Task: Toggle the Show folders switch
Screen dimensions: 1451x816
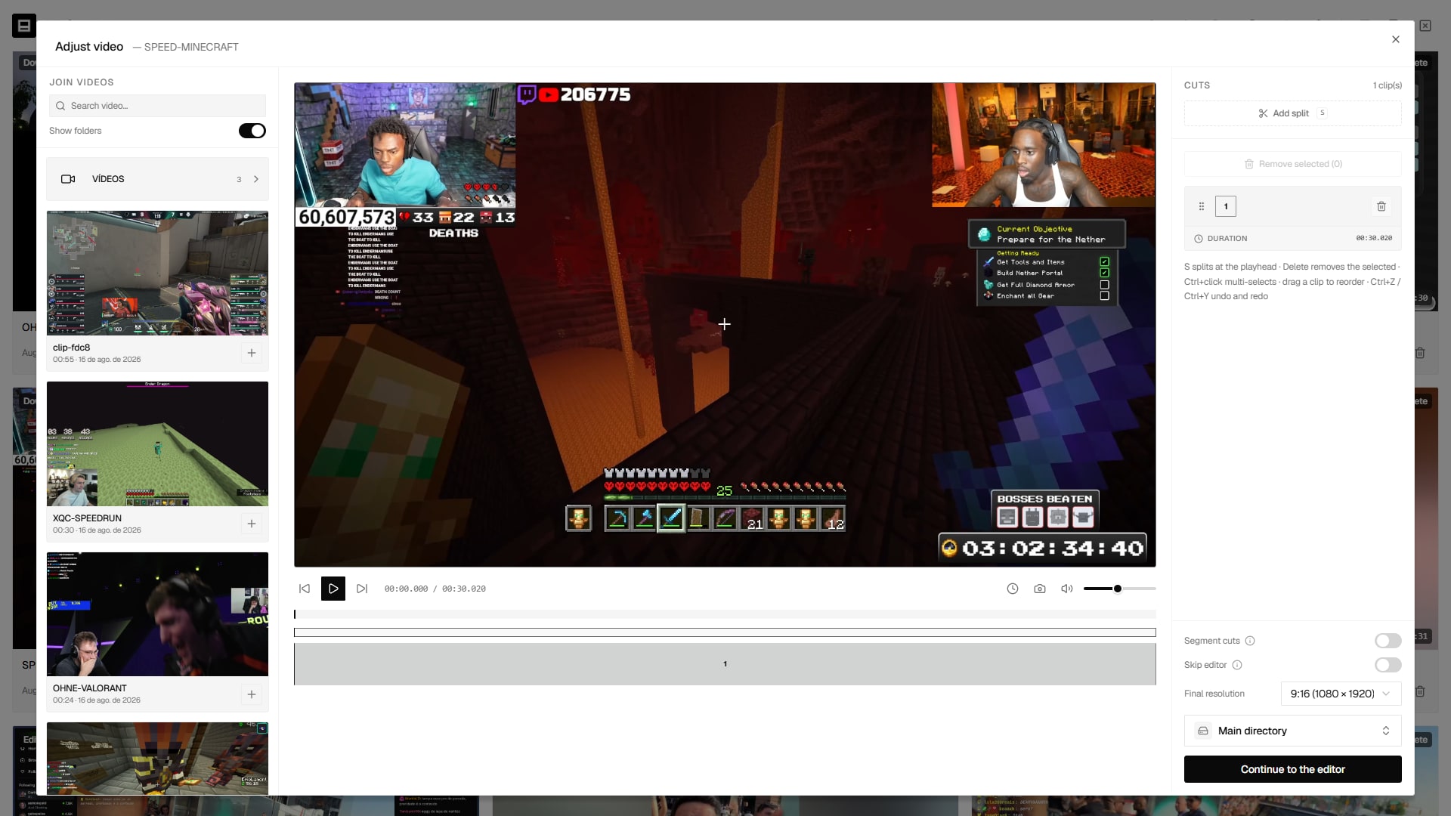Action: click(252, 131)
